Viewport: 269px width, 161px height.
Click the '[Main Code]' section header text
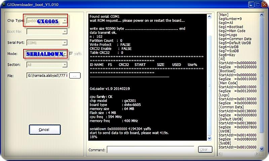pyautogui.click(x=228, y=83)
